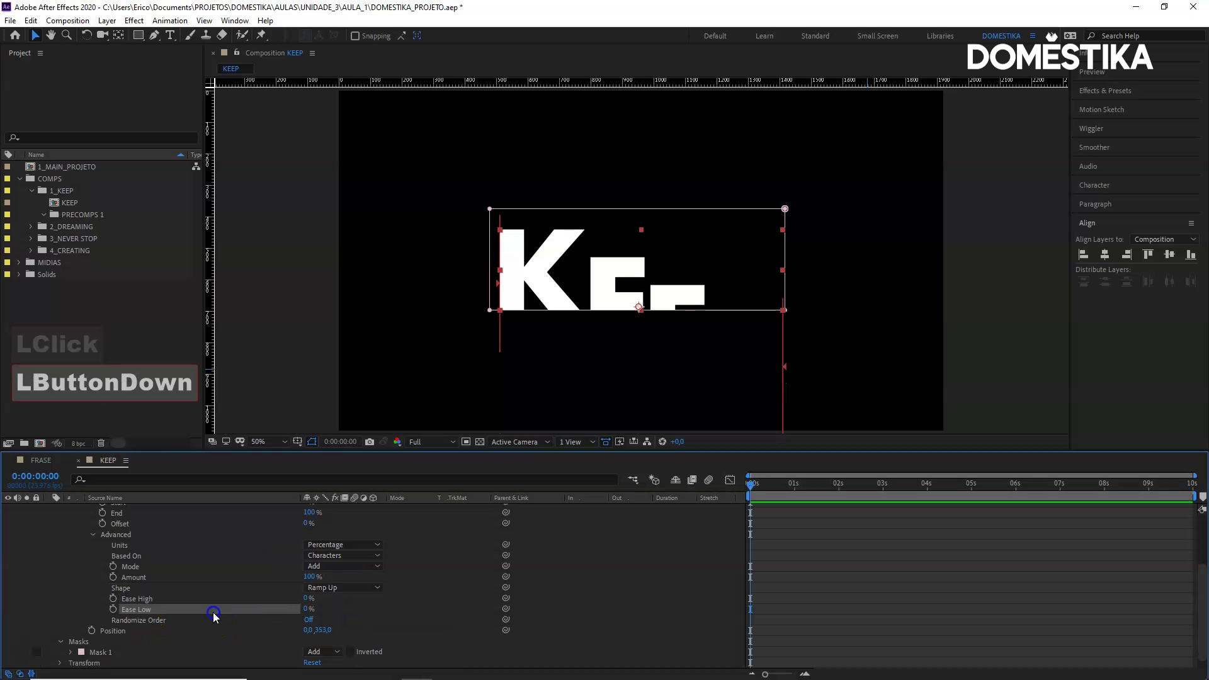1209x680 pixels.
Task: Open the Window menu
Action: pyautogui.click(x=235, y=21)
